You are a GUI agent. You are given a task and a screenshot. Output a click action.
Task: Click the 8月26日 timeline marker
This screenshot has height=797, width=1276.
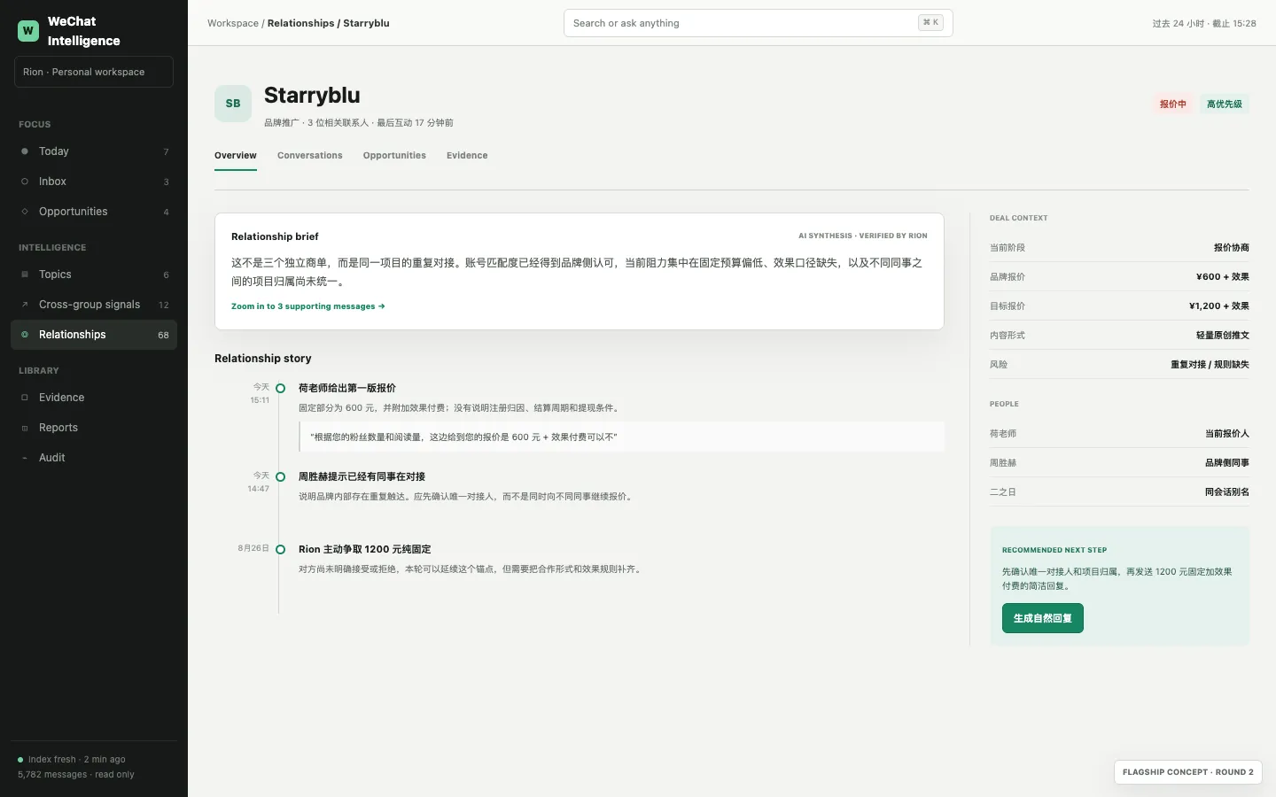point(280,549)
